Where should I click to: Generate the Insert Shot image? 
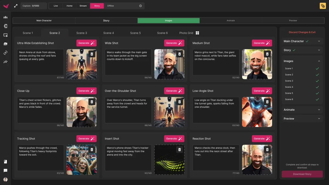(x=174, y=139)
